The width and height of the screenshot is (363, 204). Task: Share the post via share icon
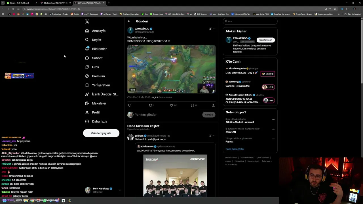[x=213, y=105]
